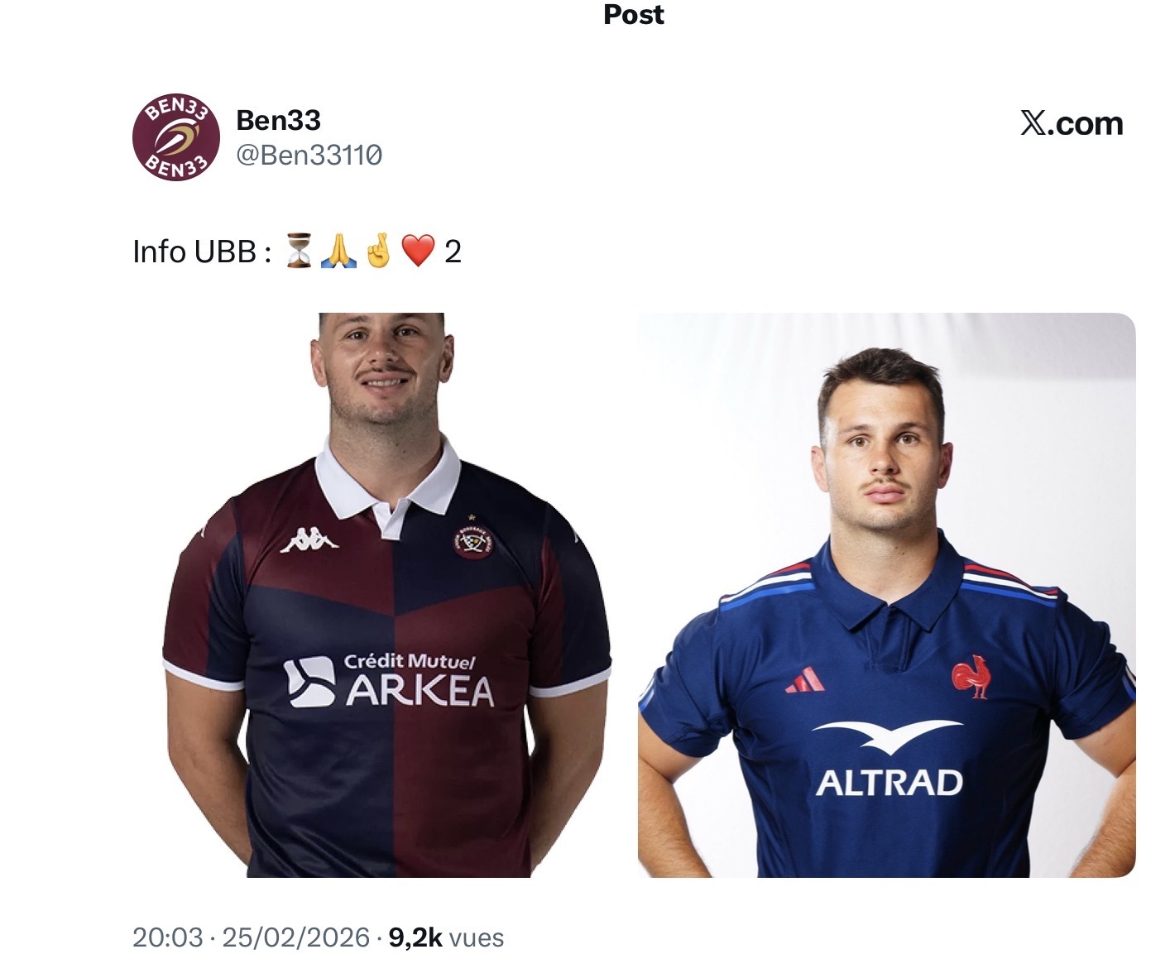Select the praying hands emoji
Screen dimensions: 1170x978
(x=338, y=251)
